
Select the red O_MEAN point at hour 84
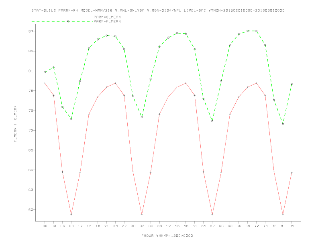(x=291, y=173)
